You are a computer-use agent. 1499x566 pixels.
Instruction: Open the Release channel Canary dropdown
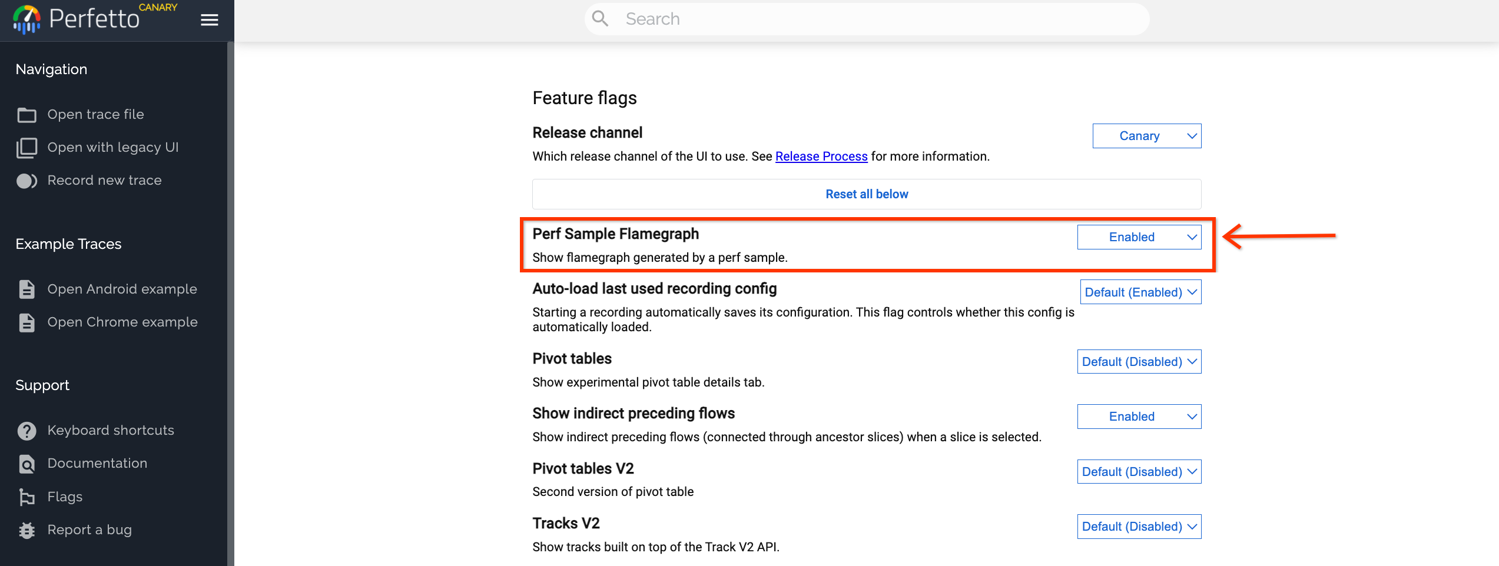pos(1146,136)
